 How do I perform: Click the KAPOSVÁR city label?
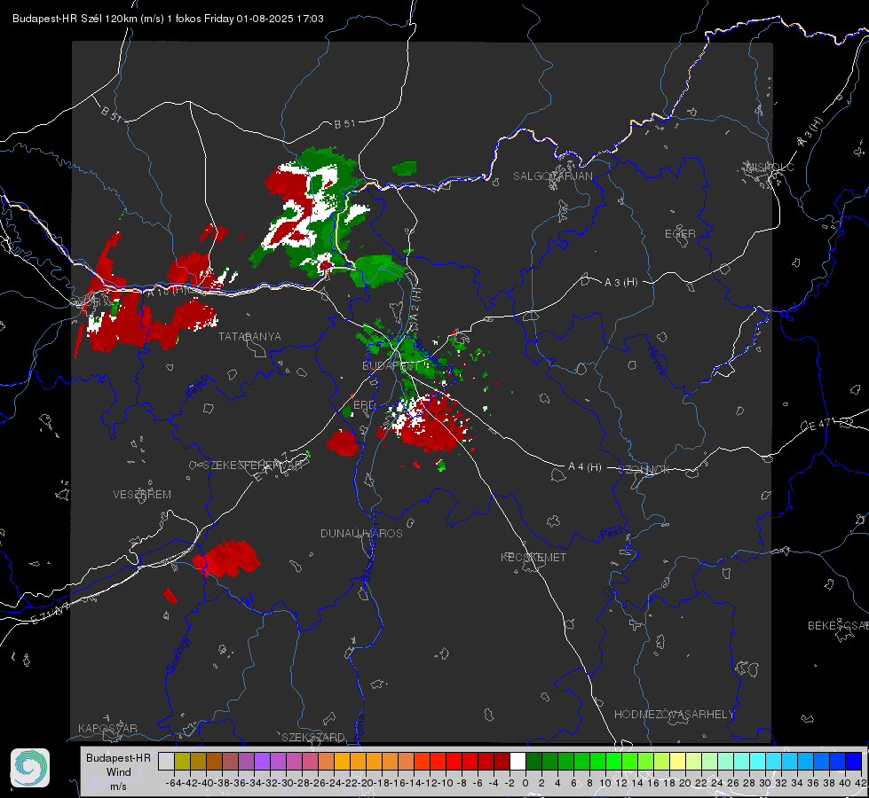coord(107,728)
